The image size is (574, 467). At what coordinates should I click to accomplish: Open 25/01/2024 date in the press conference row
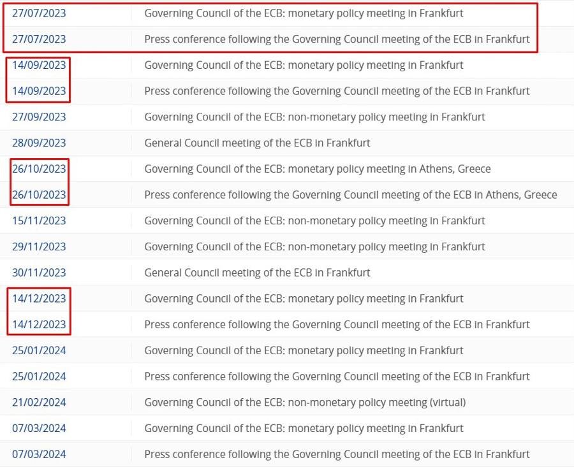click(39, 377)
